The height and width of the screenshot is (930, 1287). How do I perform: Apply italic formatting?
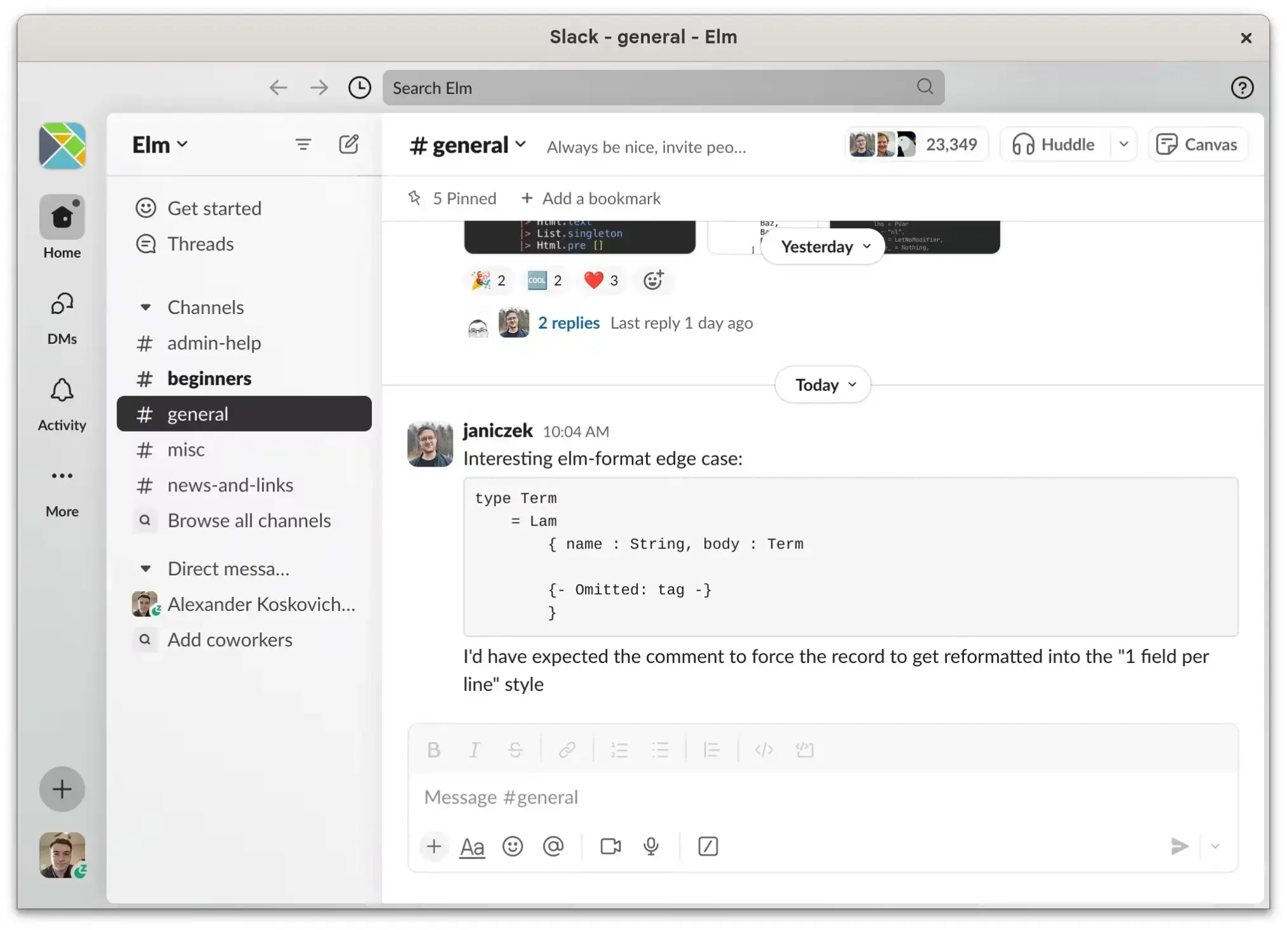tap(474, 750)
